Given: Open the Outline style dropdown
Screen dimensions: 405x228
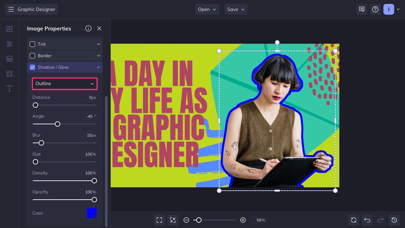Looking at the screenshot, I should coord(65,84).
